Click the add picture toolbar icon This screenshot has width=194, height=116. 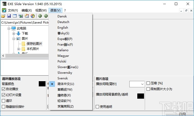21,16
